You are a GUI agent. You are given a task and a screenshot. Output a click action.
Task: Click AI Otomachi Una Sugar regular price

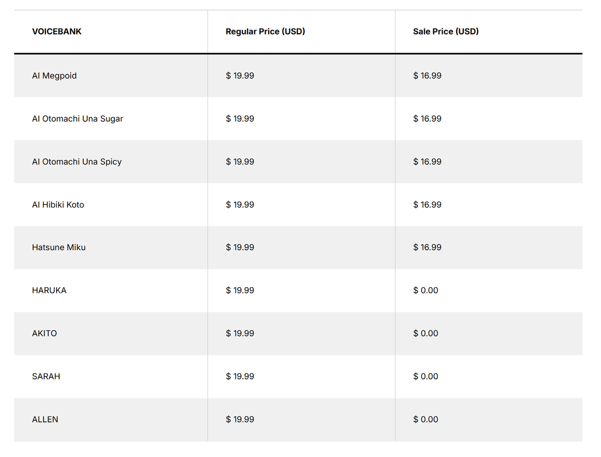(240, 119)
